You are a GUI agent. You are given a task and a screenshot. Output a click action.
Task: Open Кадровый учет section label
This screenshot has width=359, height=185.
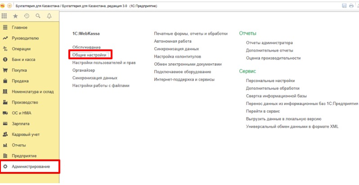click(26, 135)
